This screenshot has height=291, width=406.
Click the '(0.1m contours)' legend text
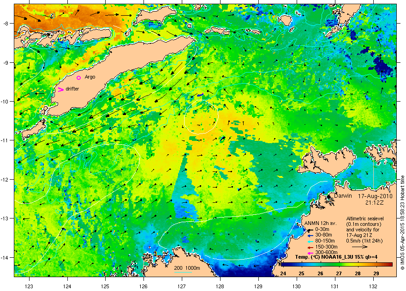364,224
